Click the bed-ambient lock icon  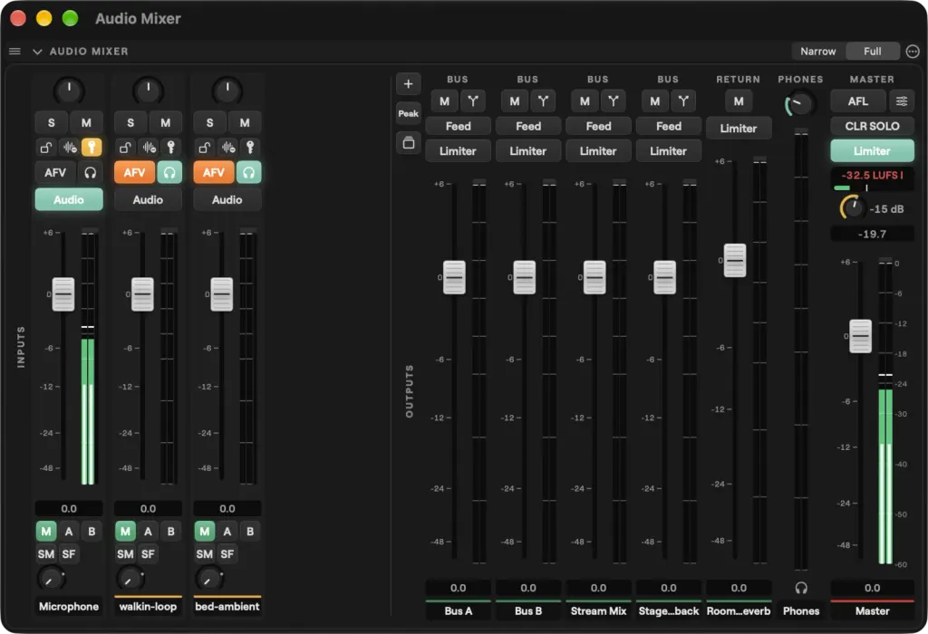point(204,148)
